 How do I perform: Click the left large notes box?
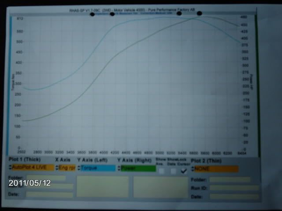(103, 187)
